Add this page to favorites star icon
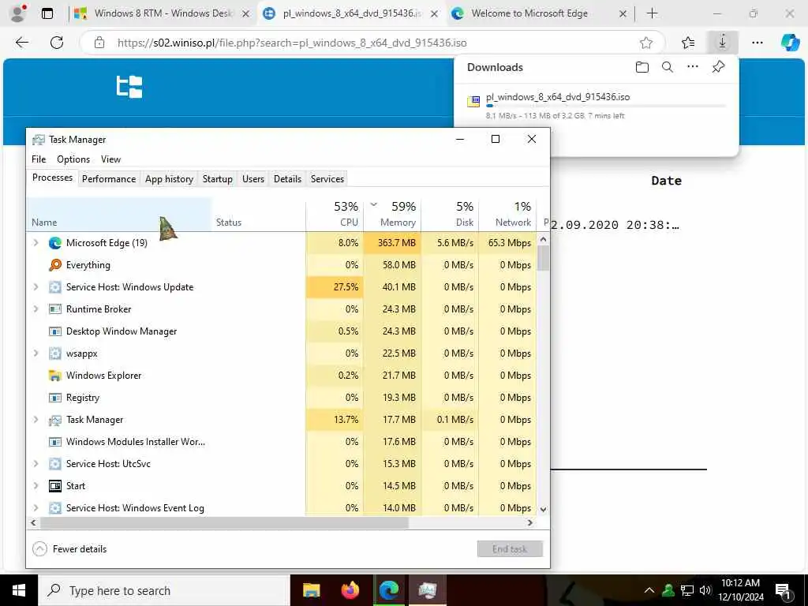Viewport: 808px width, 606px height. 645,43
